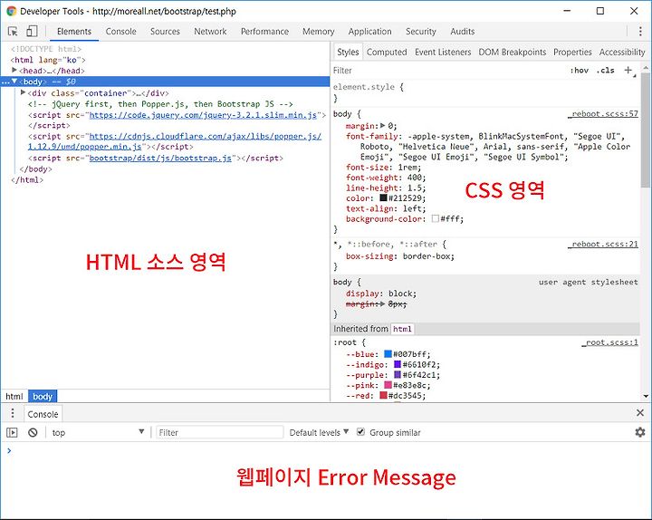
Task: Open source link _reboot.scss:21
Action: click(603, 244)
